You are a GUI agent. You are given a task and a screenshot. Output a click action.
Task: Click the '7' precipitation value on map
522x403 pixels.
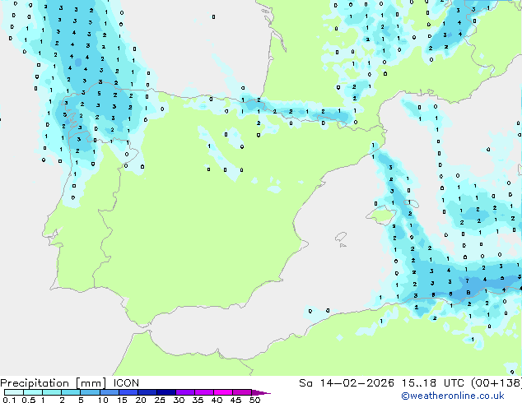(468, 281)
